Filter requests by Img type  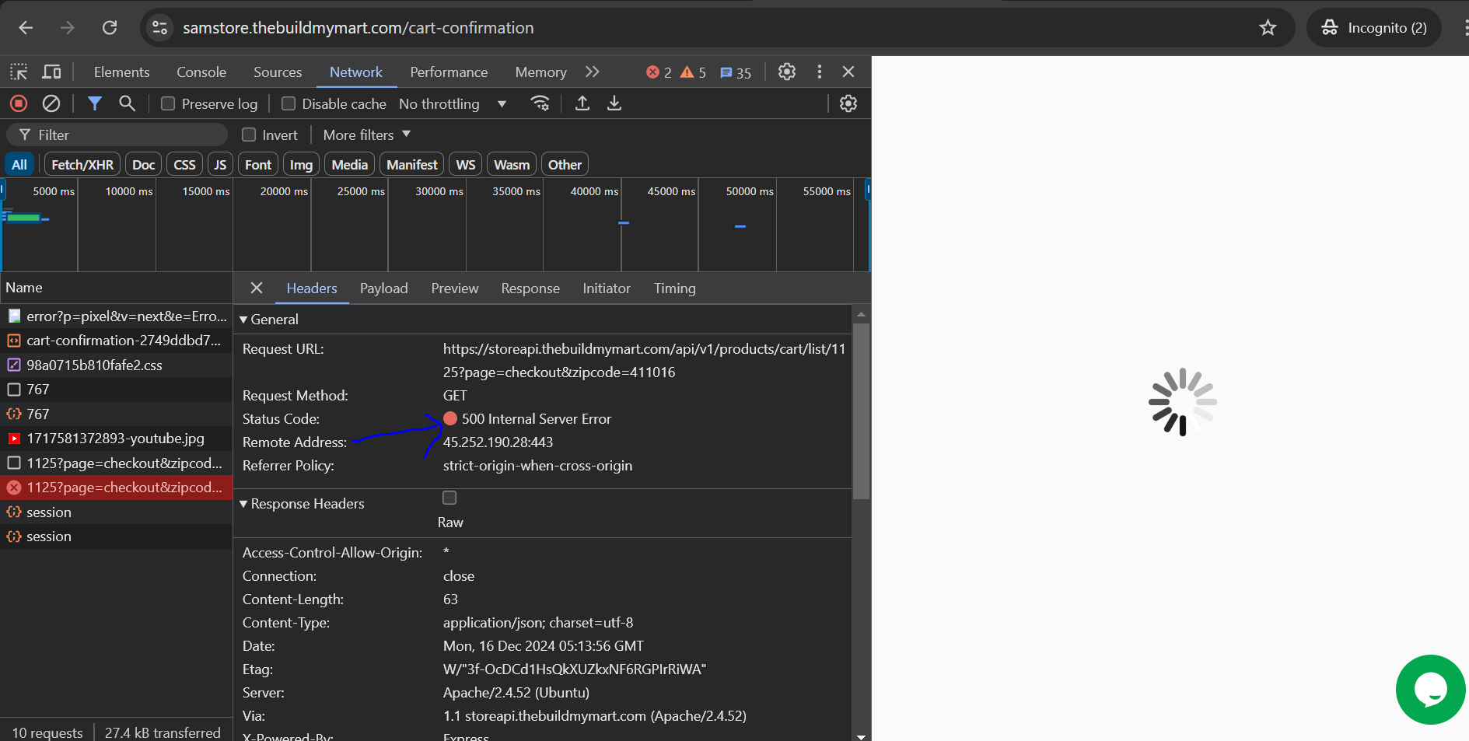[301, 164]
